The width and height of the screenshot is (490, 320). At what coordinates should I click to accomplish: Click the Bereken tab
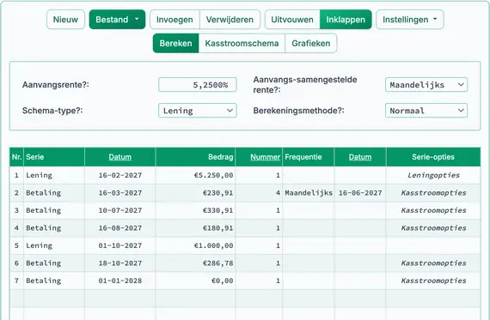[x=175, y=43]
